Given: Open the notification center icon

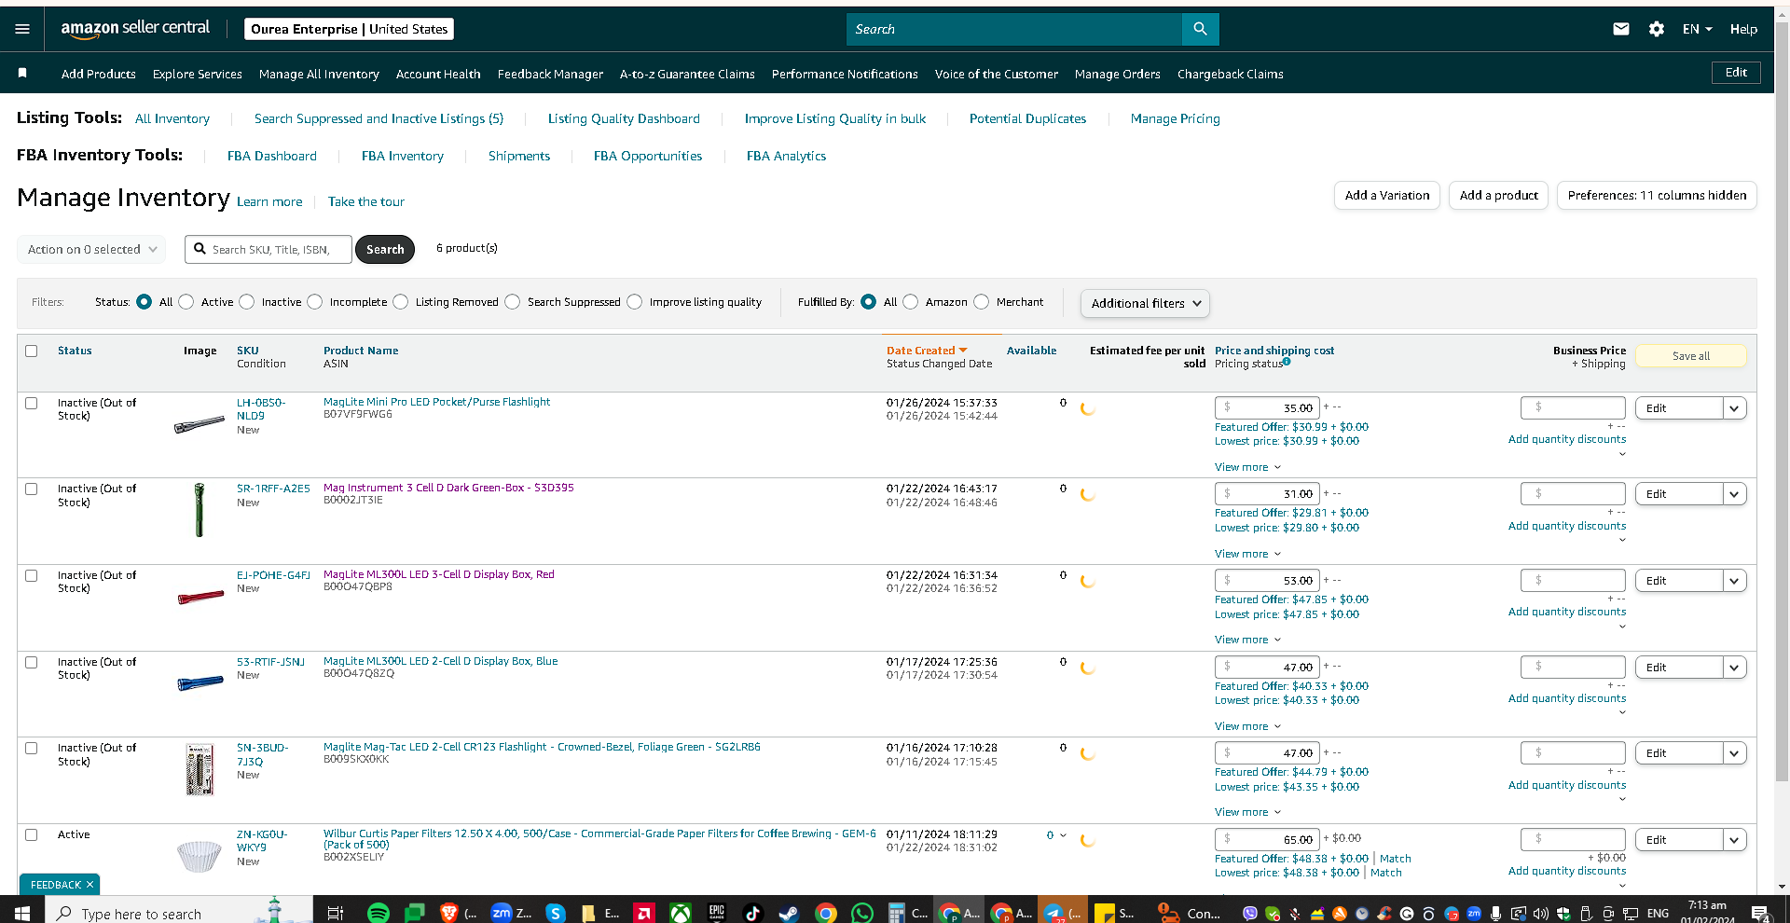Looking at the screenshot, I should coord(1760,913).
